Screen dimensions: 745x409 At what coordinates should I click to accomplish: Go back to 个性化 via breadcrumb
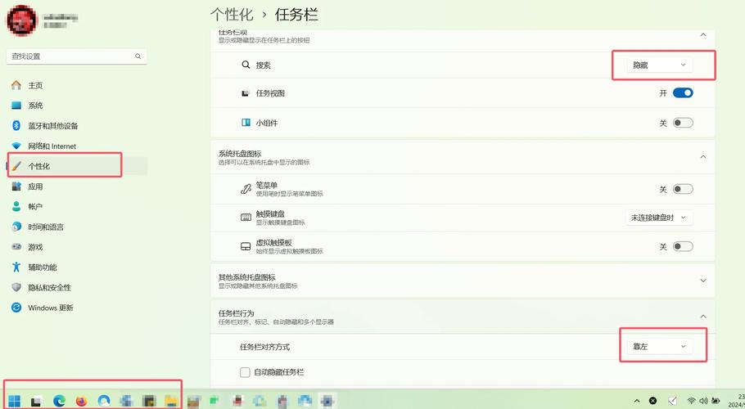pyautogui.click(x=232, y=14)
